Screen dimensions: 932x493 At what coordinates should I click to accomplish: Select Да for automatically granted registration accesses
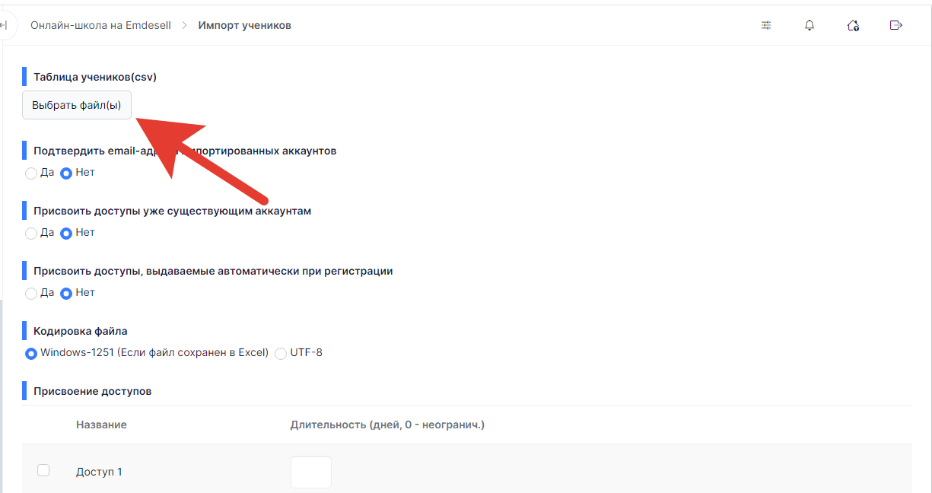click(x=31, y=293)
